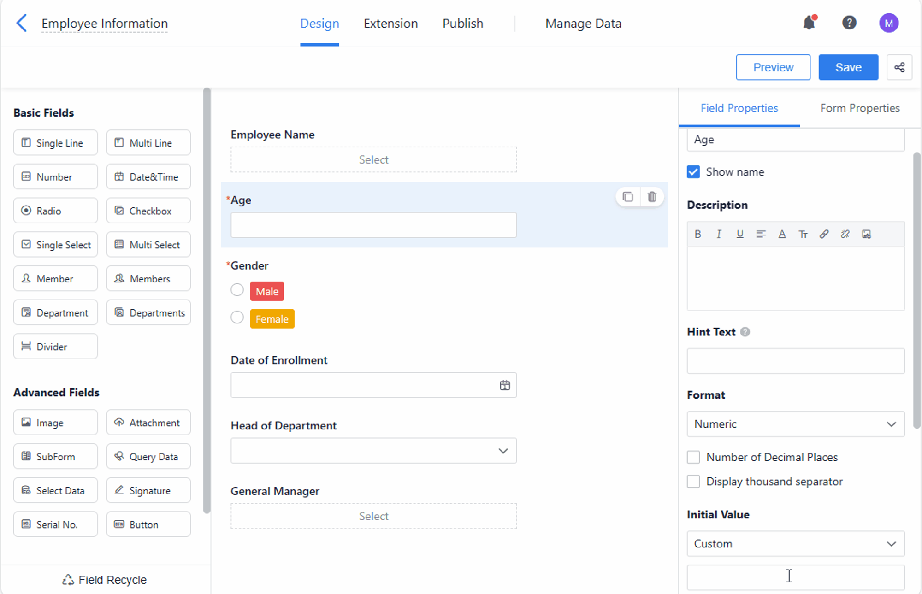Image resolution: width=922 pixels, height=594 pixels.
Task: Add a Single Line field
Action: click(55, 143)
